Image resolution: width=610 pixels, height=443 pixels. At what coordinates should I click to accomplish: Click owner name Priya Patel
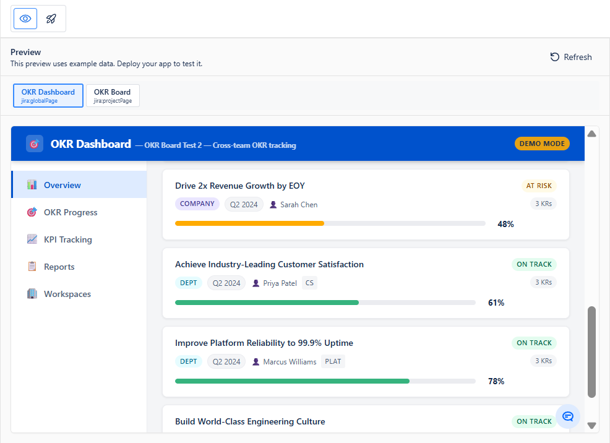[280, 283]
